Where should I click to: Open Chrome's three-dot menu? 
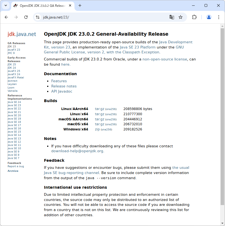click(x=219, y=17)
